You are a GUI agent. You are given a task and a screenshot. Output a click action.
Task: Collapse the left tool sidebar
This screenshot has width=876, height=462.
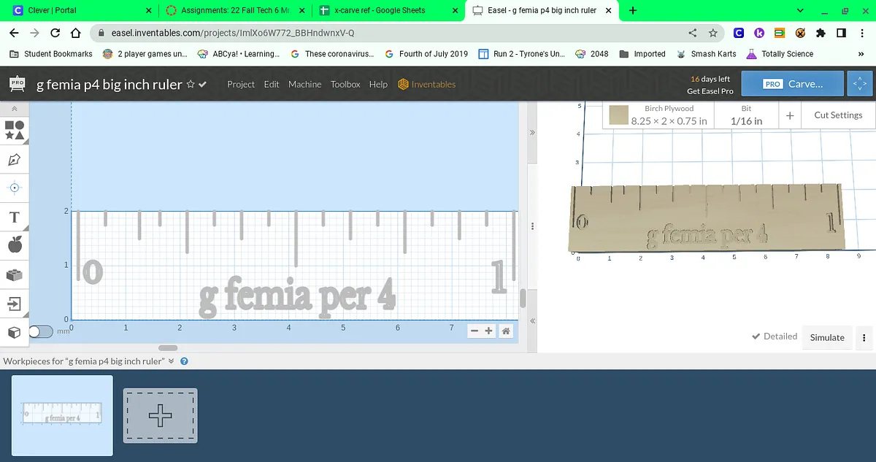click(x=15, y=109)
